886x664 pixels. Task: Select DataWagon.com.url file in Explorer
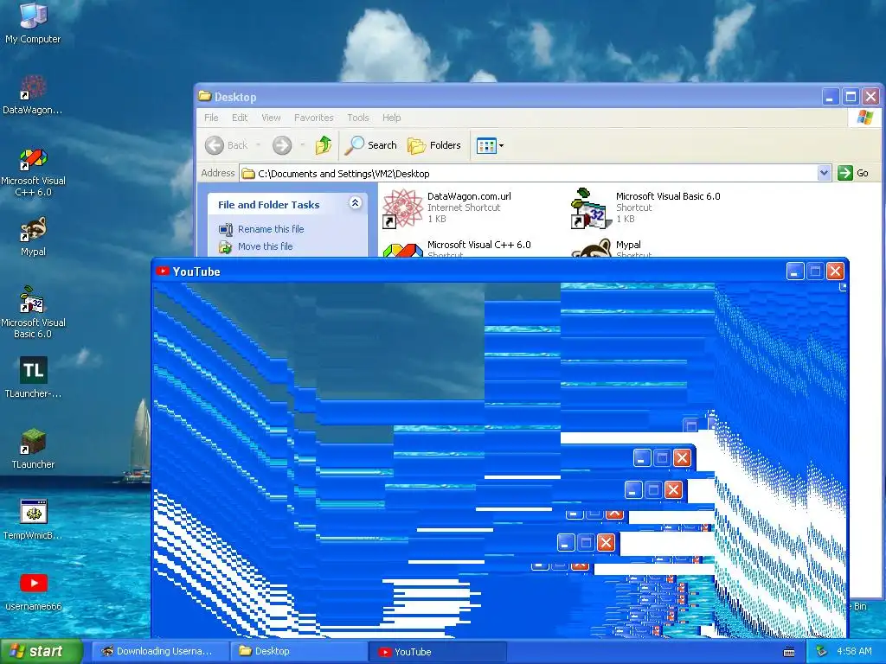click(x=447, y=207)
